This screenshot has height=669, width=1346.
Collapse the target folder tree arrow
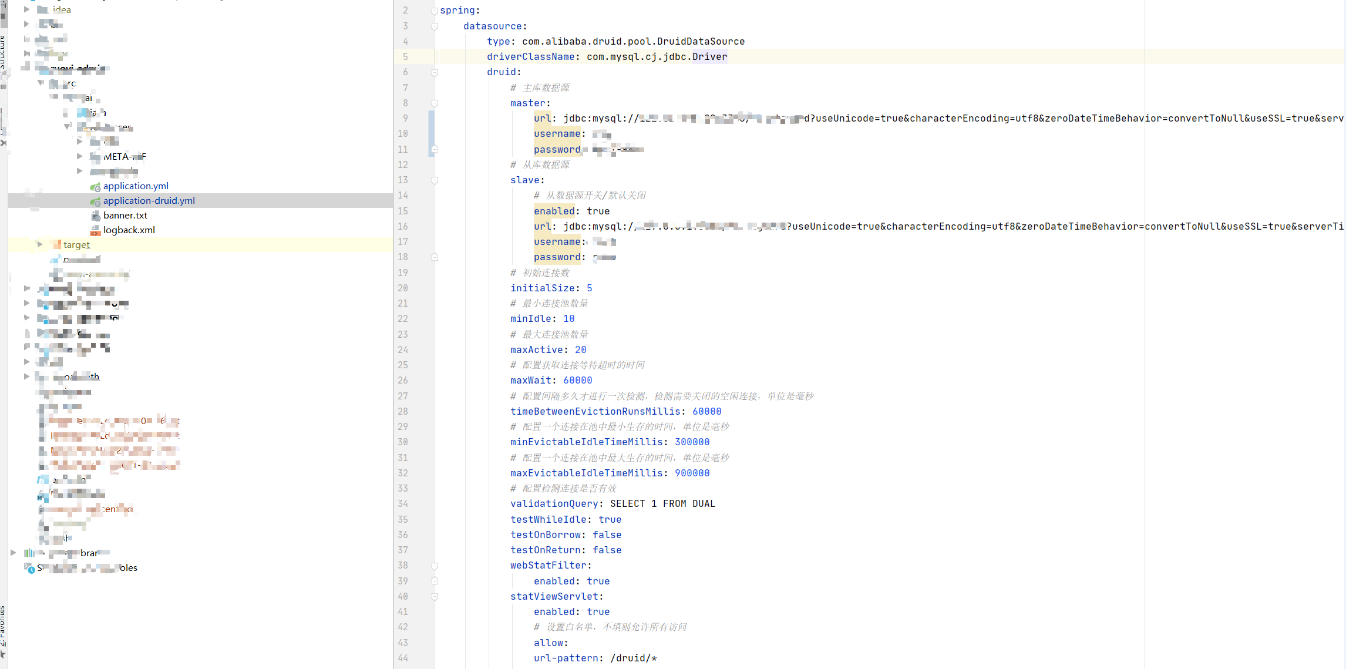point(40,244)
